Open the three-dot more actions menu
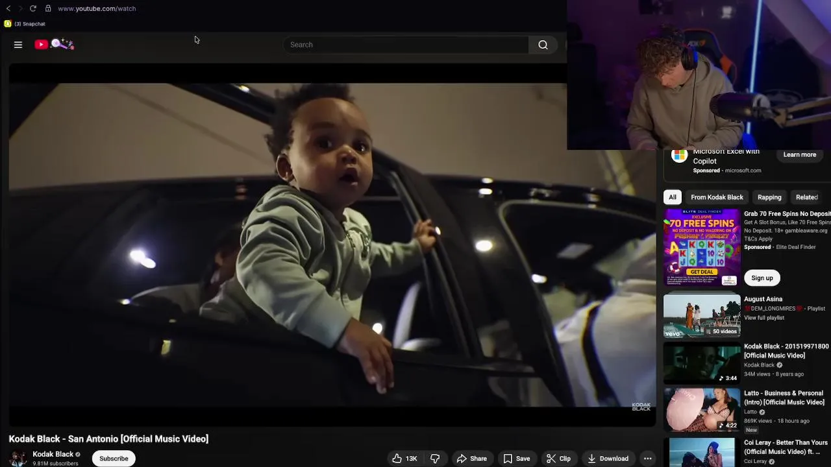This screenshot has width=831, height=467. point(647,459)
